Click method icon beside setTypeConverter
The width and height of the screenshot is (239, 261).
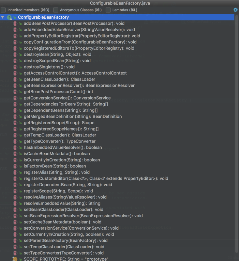15,253
